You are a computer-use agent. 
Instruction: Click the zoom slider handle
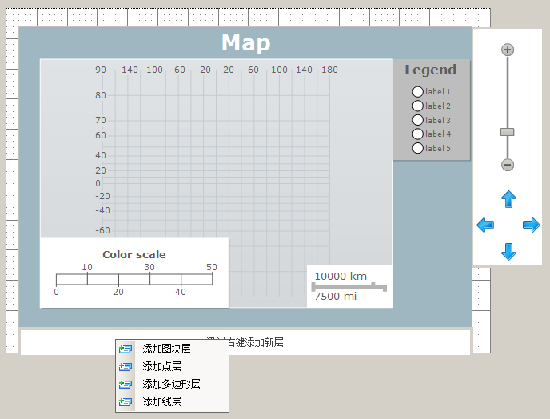(x=507, y=132)
